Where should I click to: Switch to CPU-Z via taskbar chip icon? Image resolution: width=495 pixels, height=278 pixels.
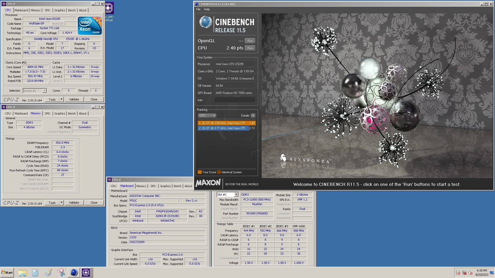pos(86,273)
